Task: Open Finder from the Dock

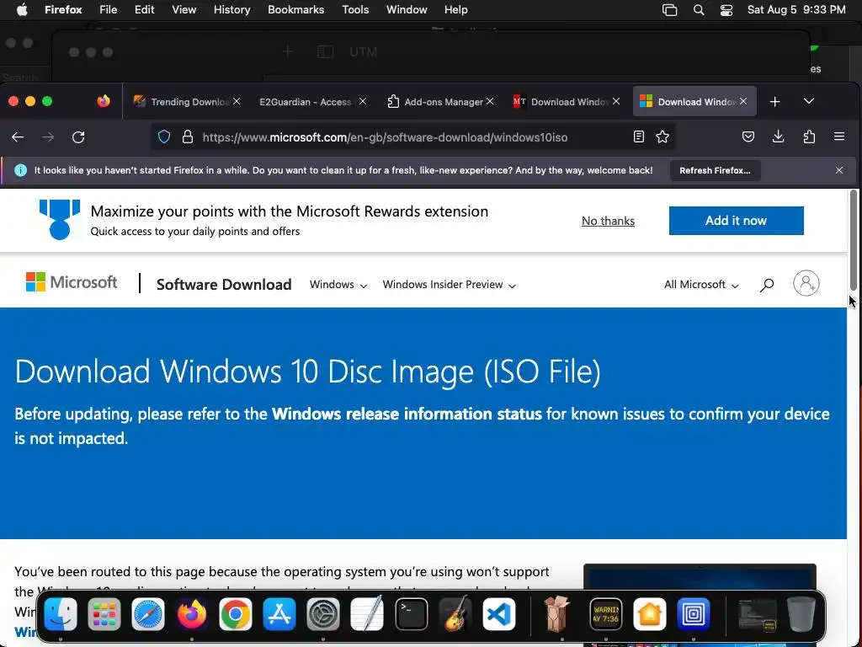Action: 61,614
